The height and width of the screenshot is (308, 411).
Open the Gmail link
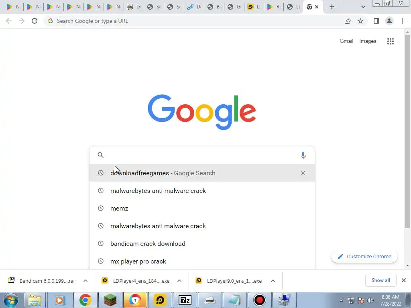pyautogui.click(x=346, y=41)
